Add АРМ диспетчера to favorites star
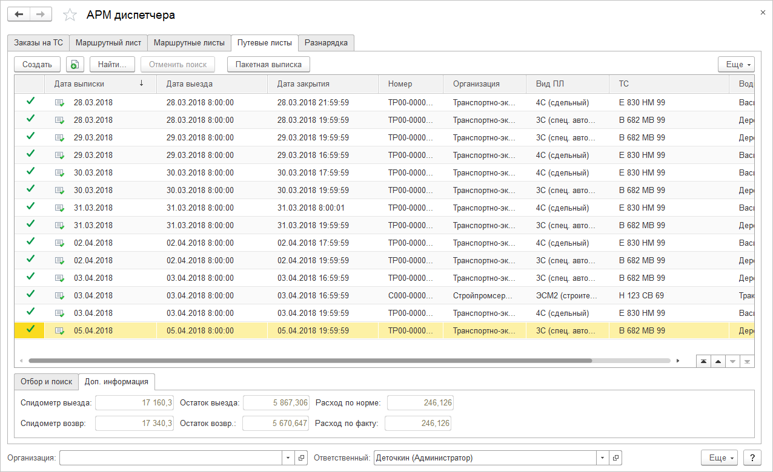Viewport: 773px width, 472px height. coord(70,15)
